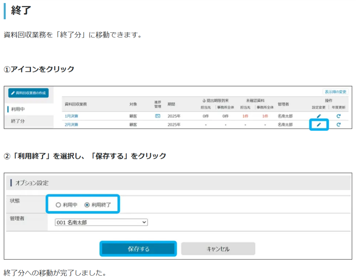Click the highlighted edit pencil for 2月決算
Image resolution: width=356 pixels, height=279 pixels.
[319, 125]
